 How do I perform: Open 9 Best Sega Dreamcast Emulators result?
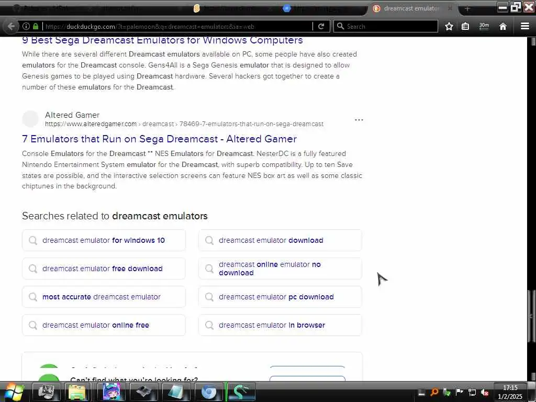(162, 40)
